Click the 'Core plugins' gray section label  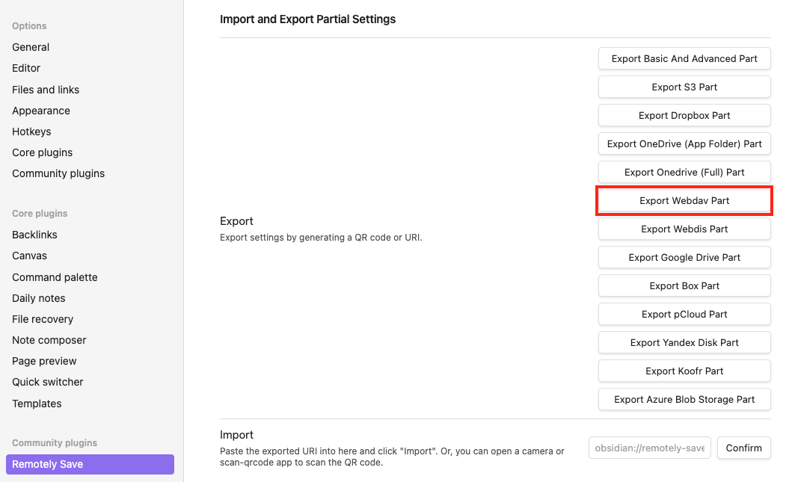coord(40,214)
